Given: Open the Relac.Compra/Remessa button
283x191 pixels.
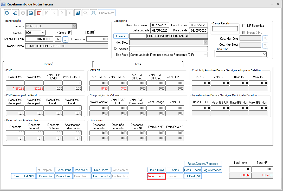Looking at the screenshot, I should click(203, 163).
